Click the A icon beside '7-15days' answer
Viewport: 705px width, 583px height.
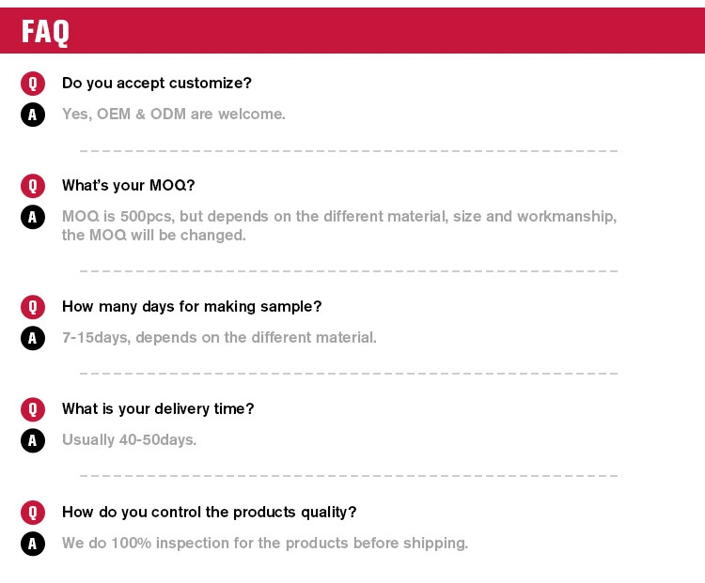(x=33, y=338)
